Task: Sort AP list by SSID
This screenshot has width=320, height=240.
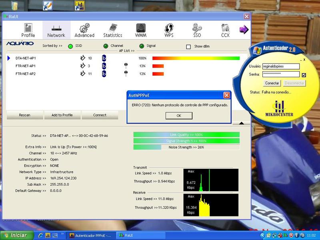Action: click(x=70, y=46)
